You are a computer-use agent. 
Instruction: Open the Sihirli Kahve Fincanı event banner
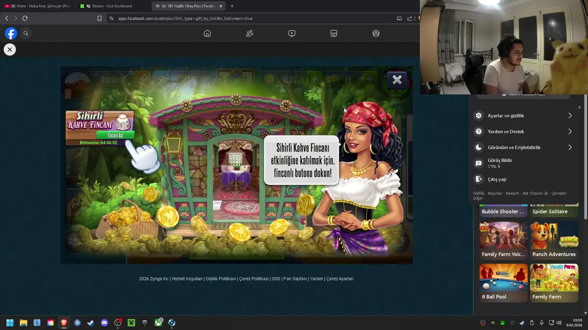click(x=100, y=128)
